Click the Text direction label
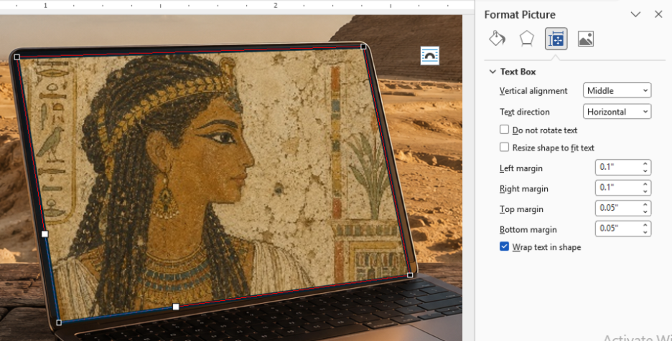Viewport: 672px width, 341px height. [x=525, y=112]
